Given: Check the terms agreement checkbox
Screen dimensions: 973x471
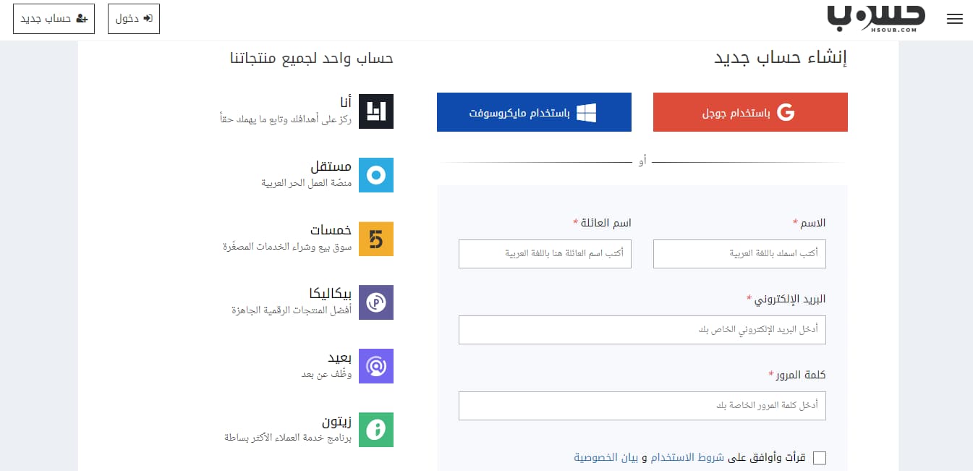Looking at the screenshot, I should coord(818,457).
